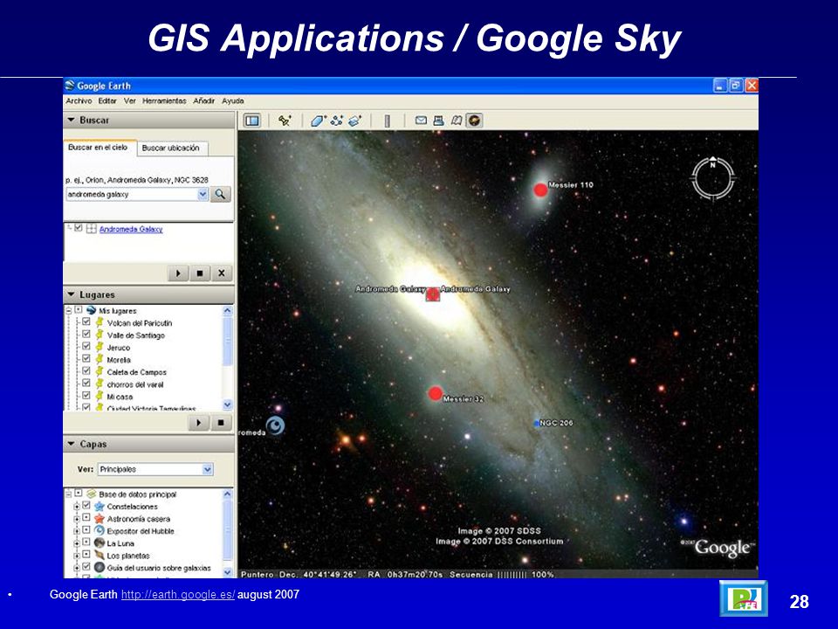
Task: Click the La Luna moon icon
Action: tap(100, 543)
